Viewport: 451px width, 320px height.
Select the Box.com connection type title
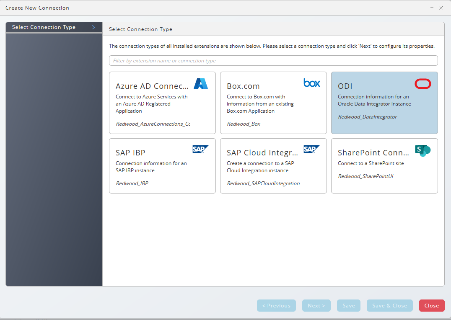pos(243,86)
